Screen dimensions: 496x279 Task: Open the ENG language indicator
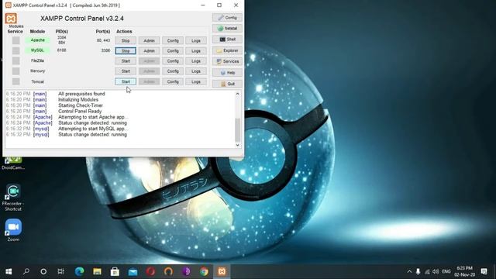(446, 271)
